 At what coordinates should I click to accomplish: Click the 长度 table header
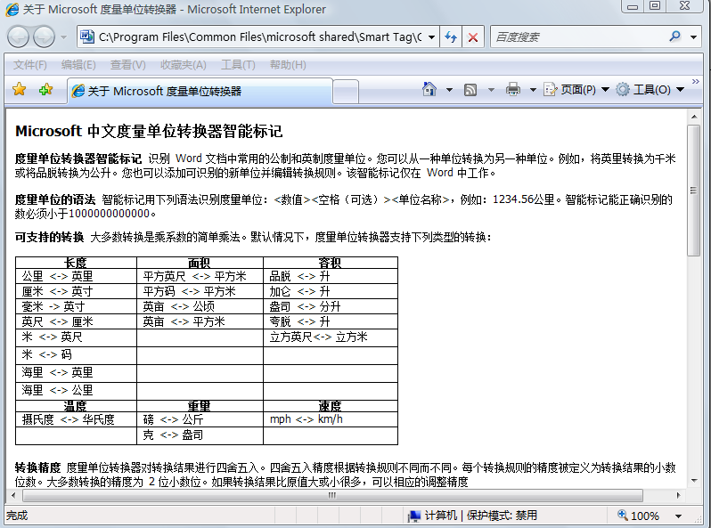pos(76,263)
